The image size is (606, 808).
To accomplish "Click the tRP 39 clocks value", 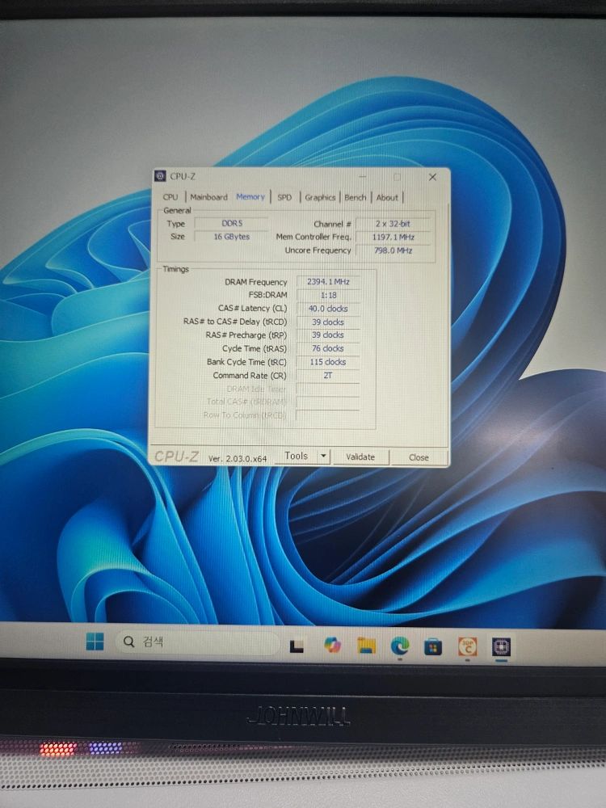I will [328, 335].
